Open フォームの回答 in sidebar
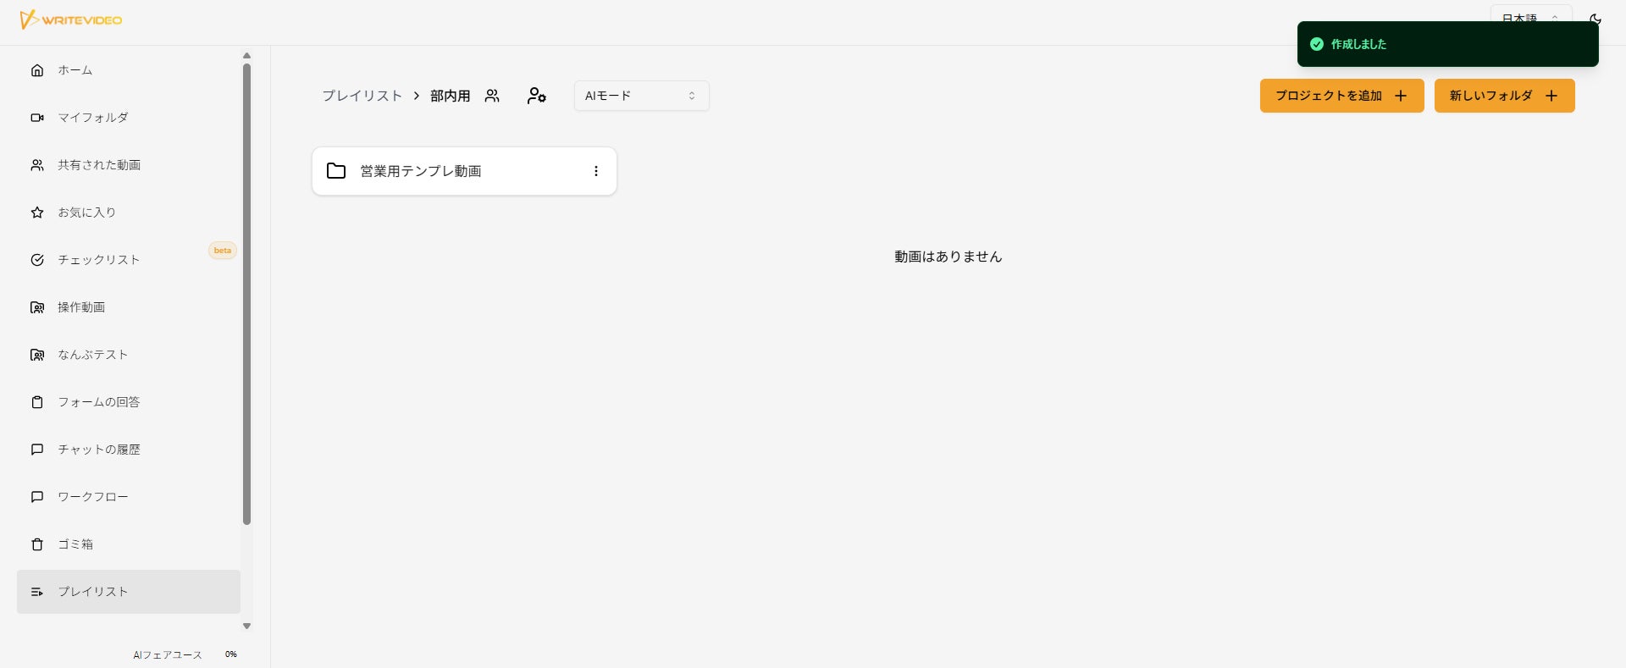 (x=129, y=402)
